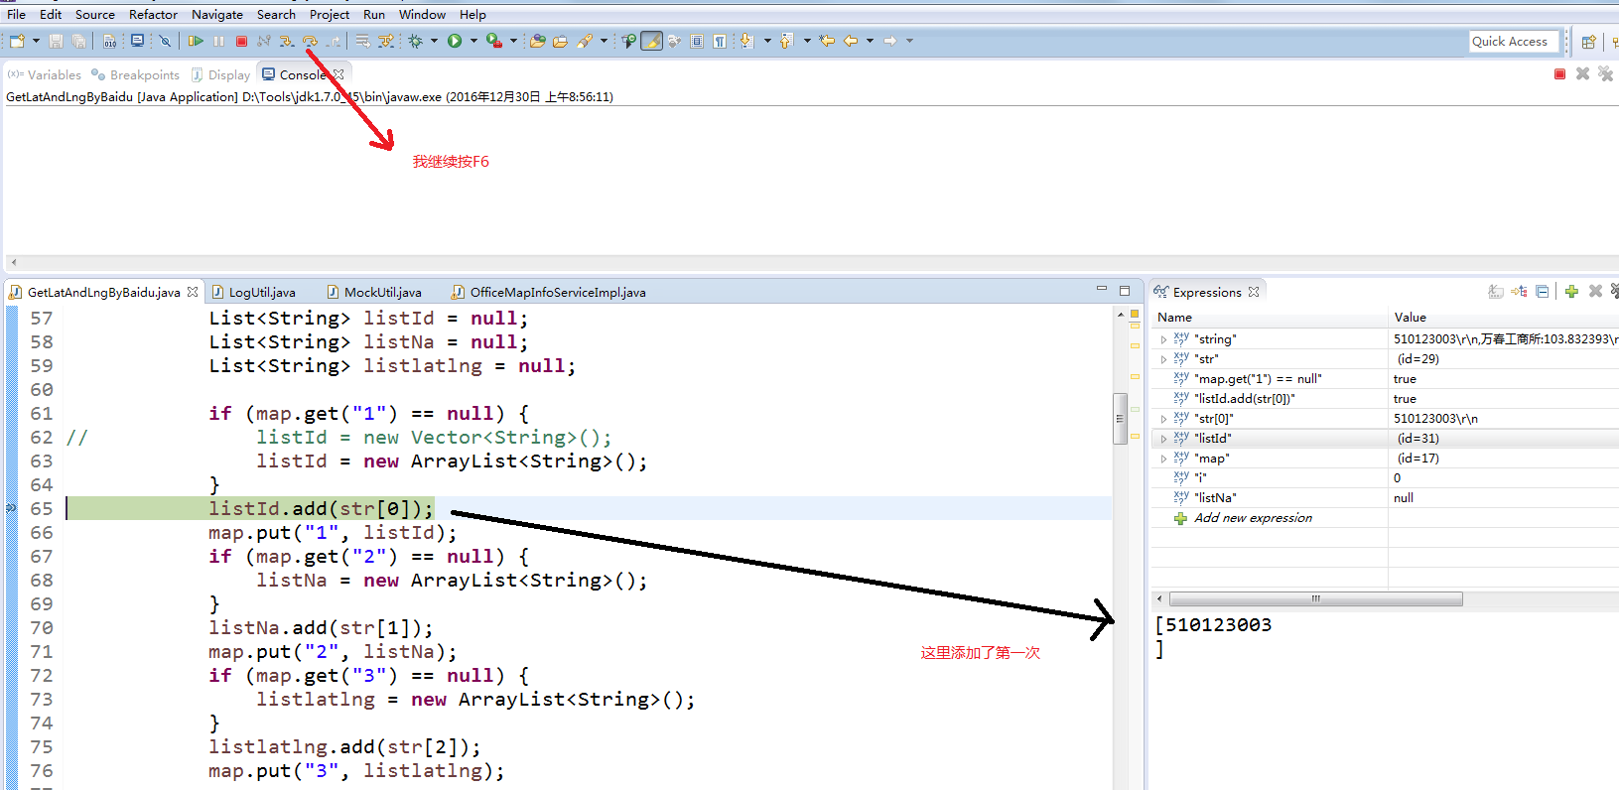The image size is (1619, 790).
Task: Expand the "listId" expression row
Action: [1163, 439]
